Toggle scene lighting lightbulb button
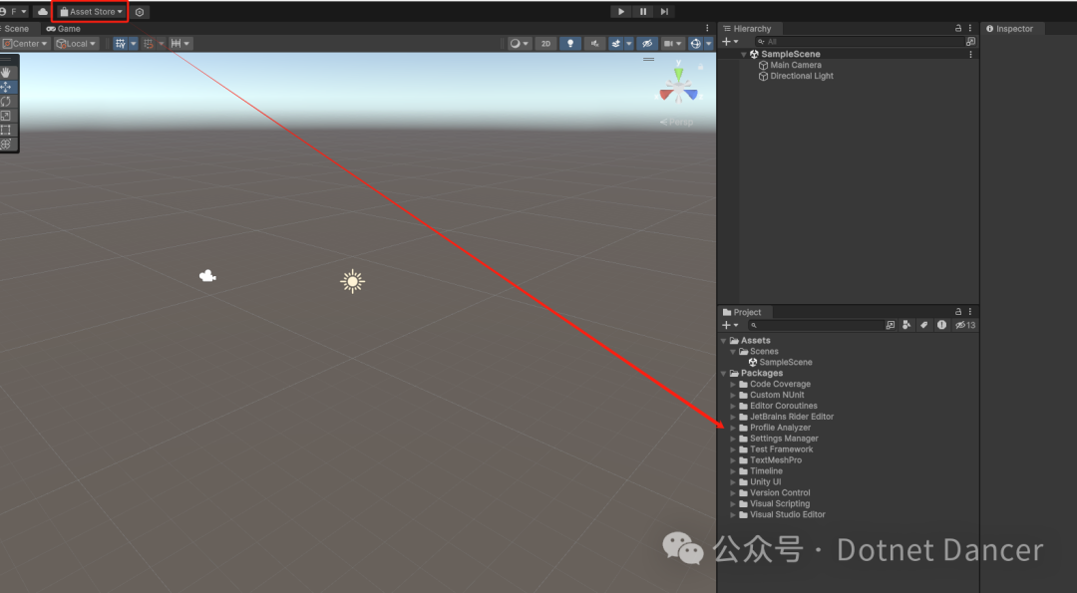 coord(570,43)
